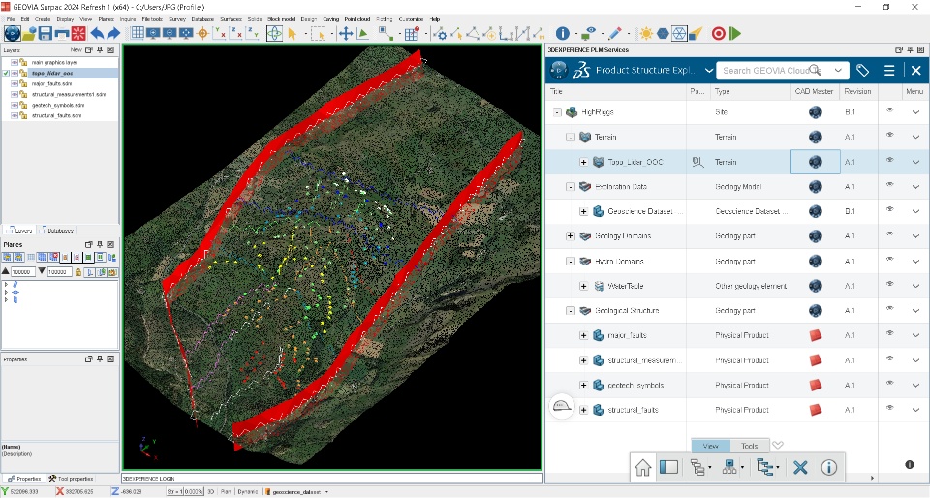This screenshot has height=498, width=930.
Task: Click the orange crosshair target icon
Action: click(x=202, y=33)
